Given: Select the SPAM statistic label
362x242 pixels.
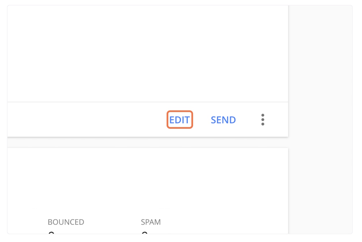Looking at the screenshot, I should click(151, 222).
